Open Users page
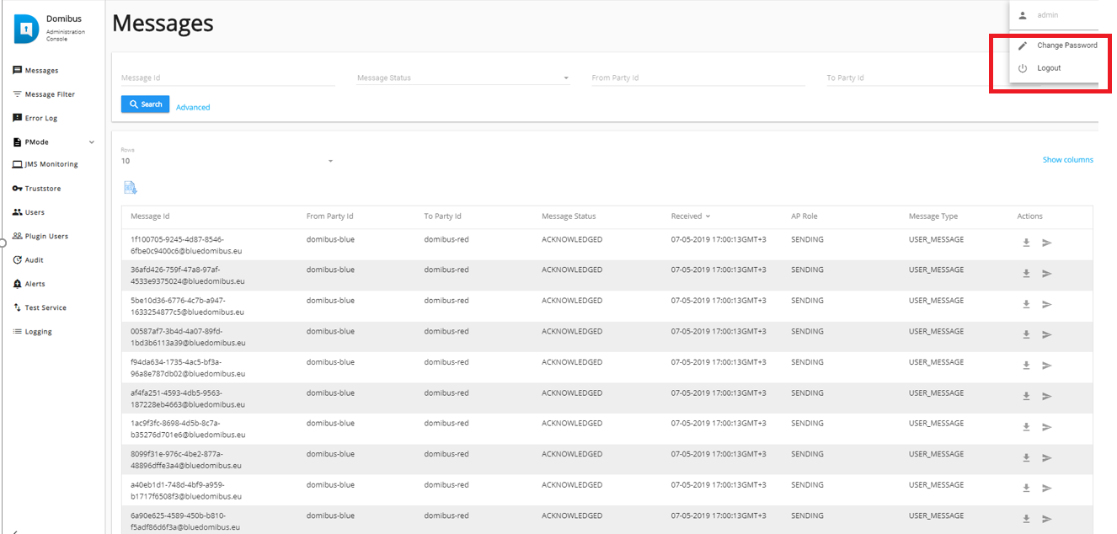 [29, 212]
